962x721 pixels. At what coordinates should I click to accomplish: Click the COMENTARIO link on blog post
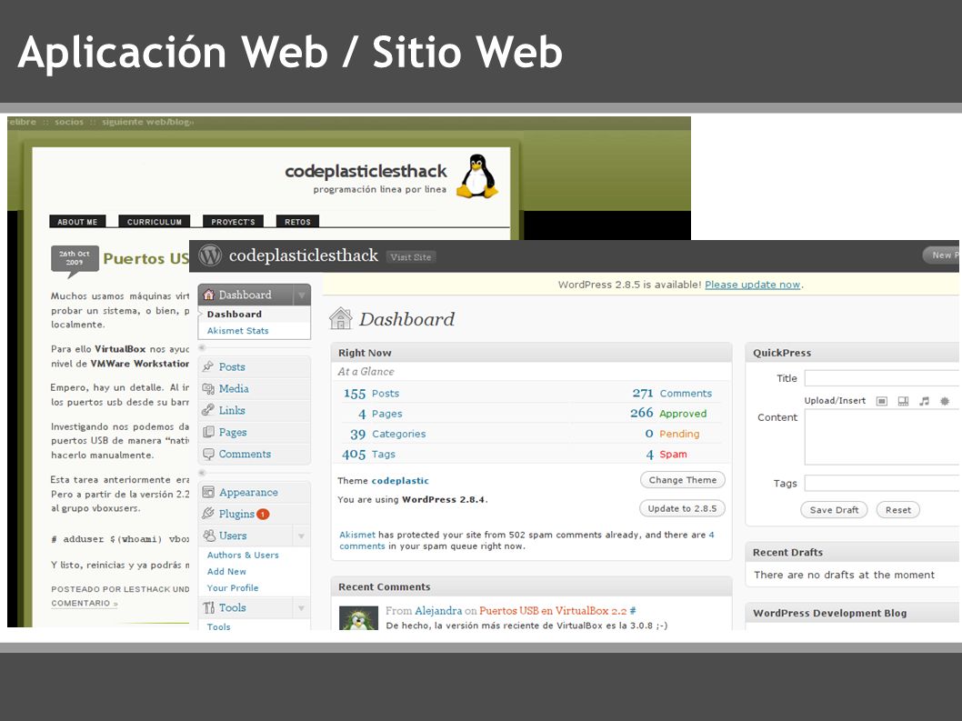pyautogui.click(x=84, y=603)
